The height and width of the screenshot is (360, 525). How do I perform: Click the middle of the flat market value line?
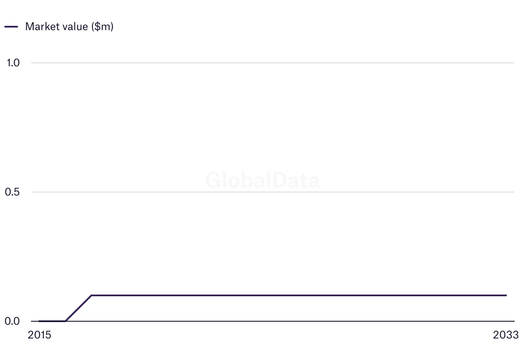[299, 295]
